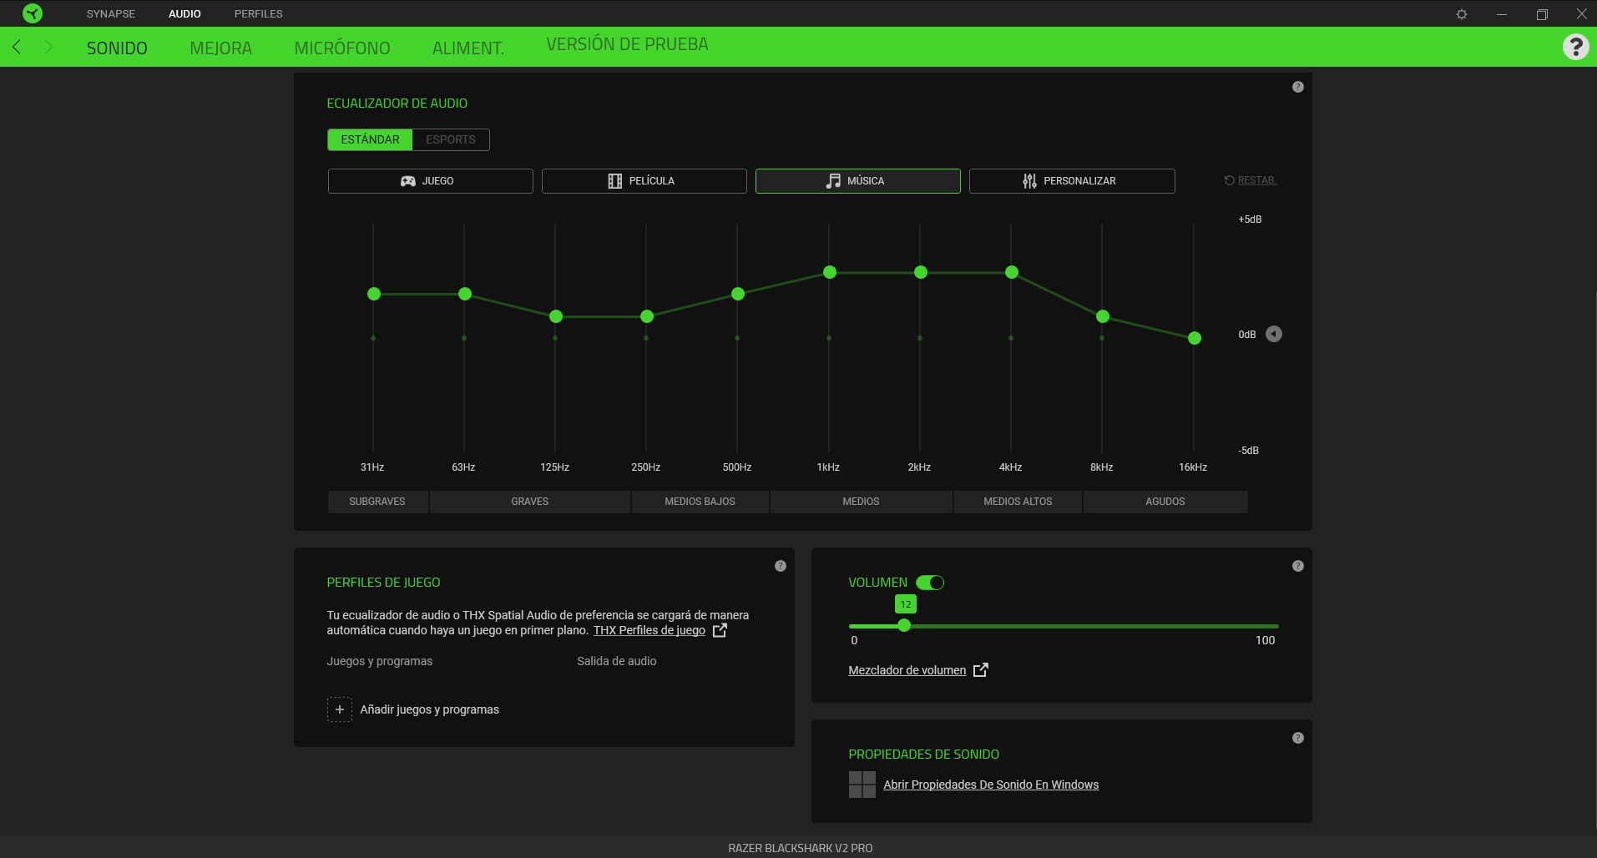Click the 8kHz equalizer handle
The height and width of the screenshot is (858, 1597).
tap(1103, 316)
